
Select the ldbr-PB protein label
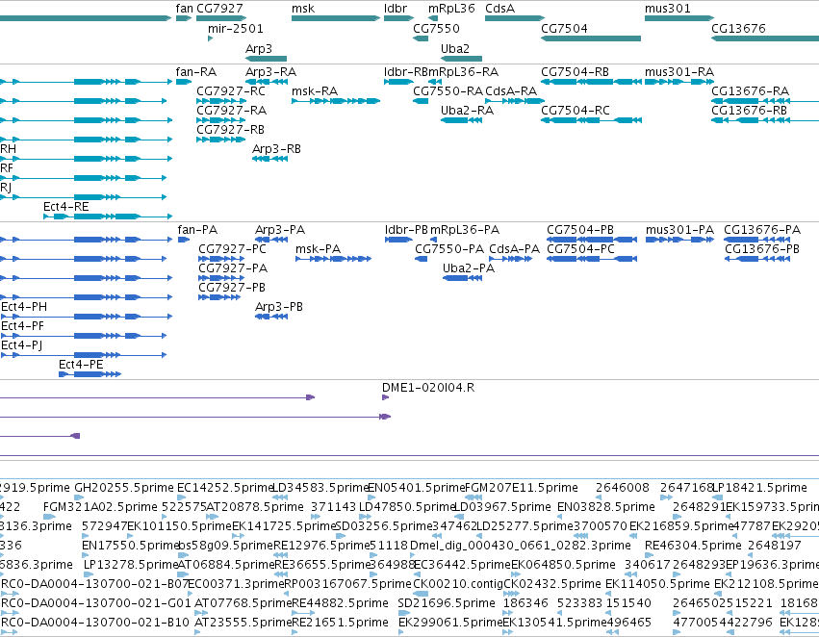tap(406, 230)
